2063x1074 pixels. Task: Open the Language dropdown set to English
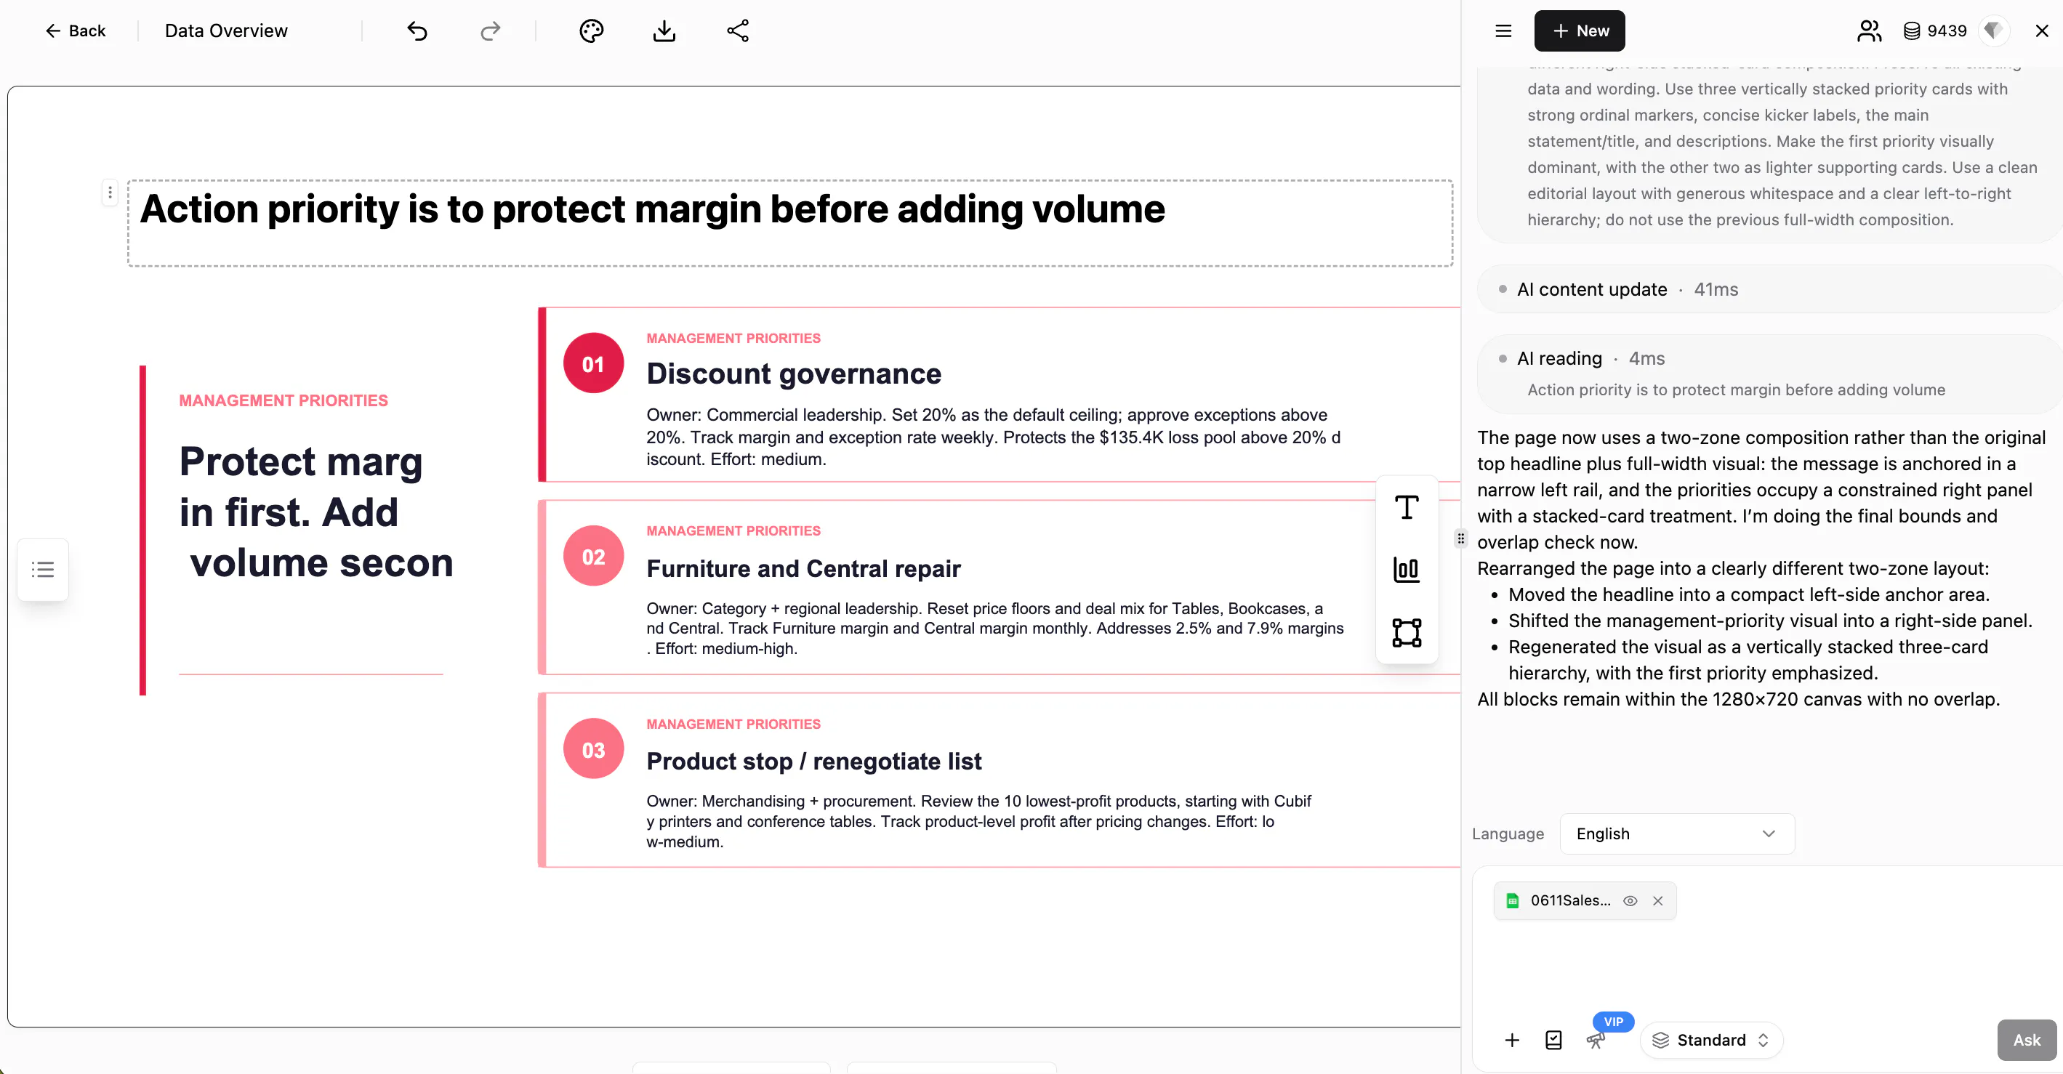pyautogui.click(x=1676, y=833)
